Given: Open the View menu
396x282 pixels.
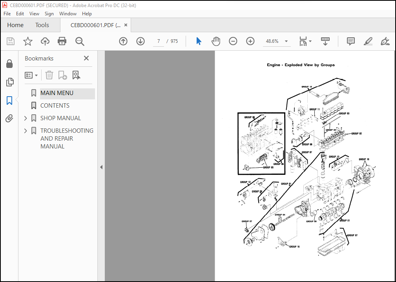Looking at the screenshot, I should tap(34, 14).
